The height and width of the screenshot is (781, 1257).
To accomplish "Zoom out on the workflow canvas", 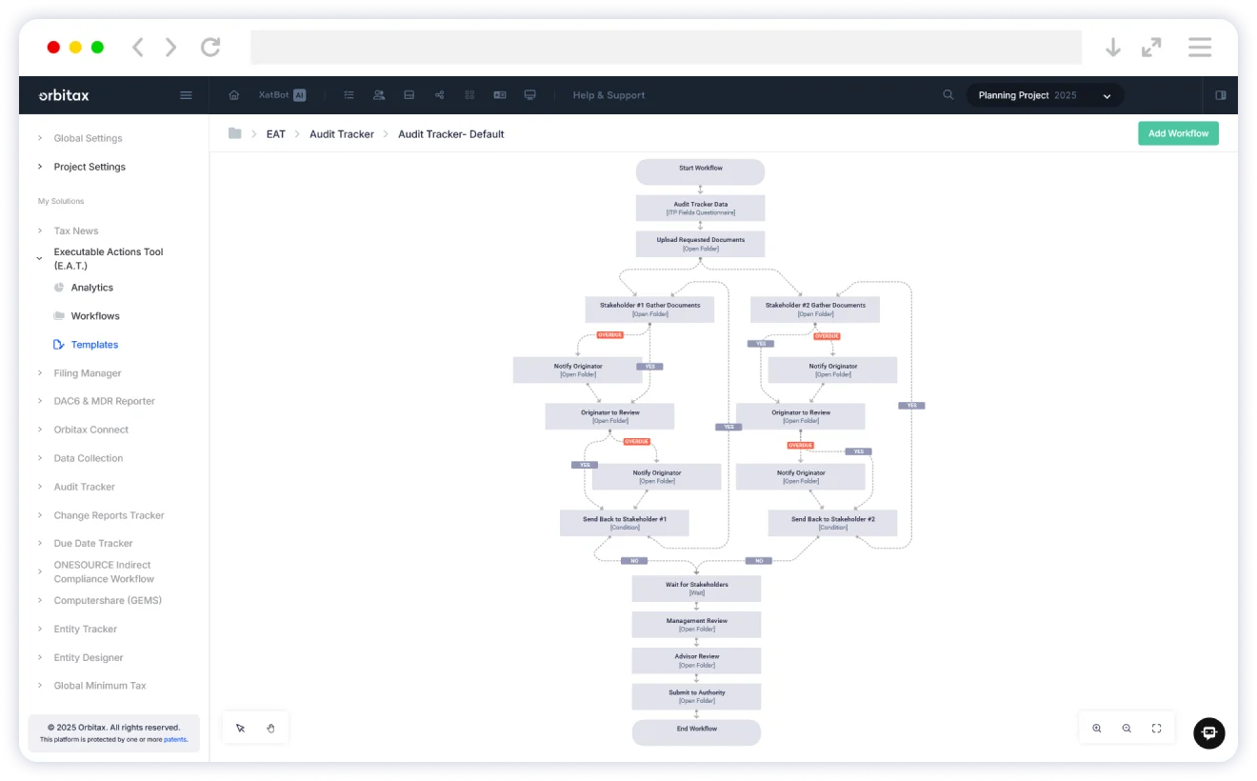I will tap(1127, 729).
